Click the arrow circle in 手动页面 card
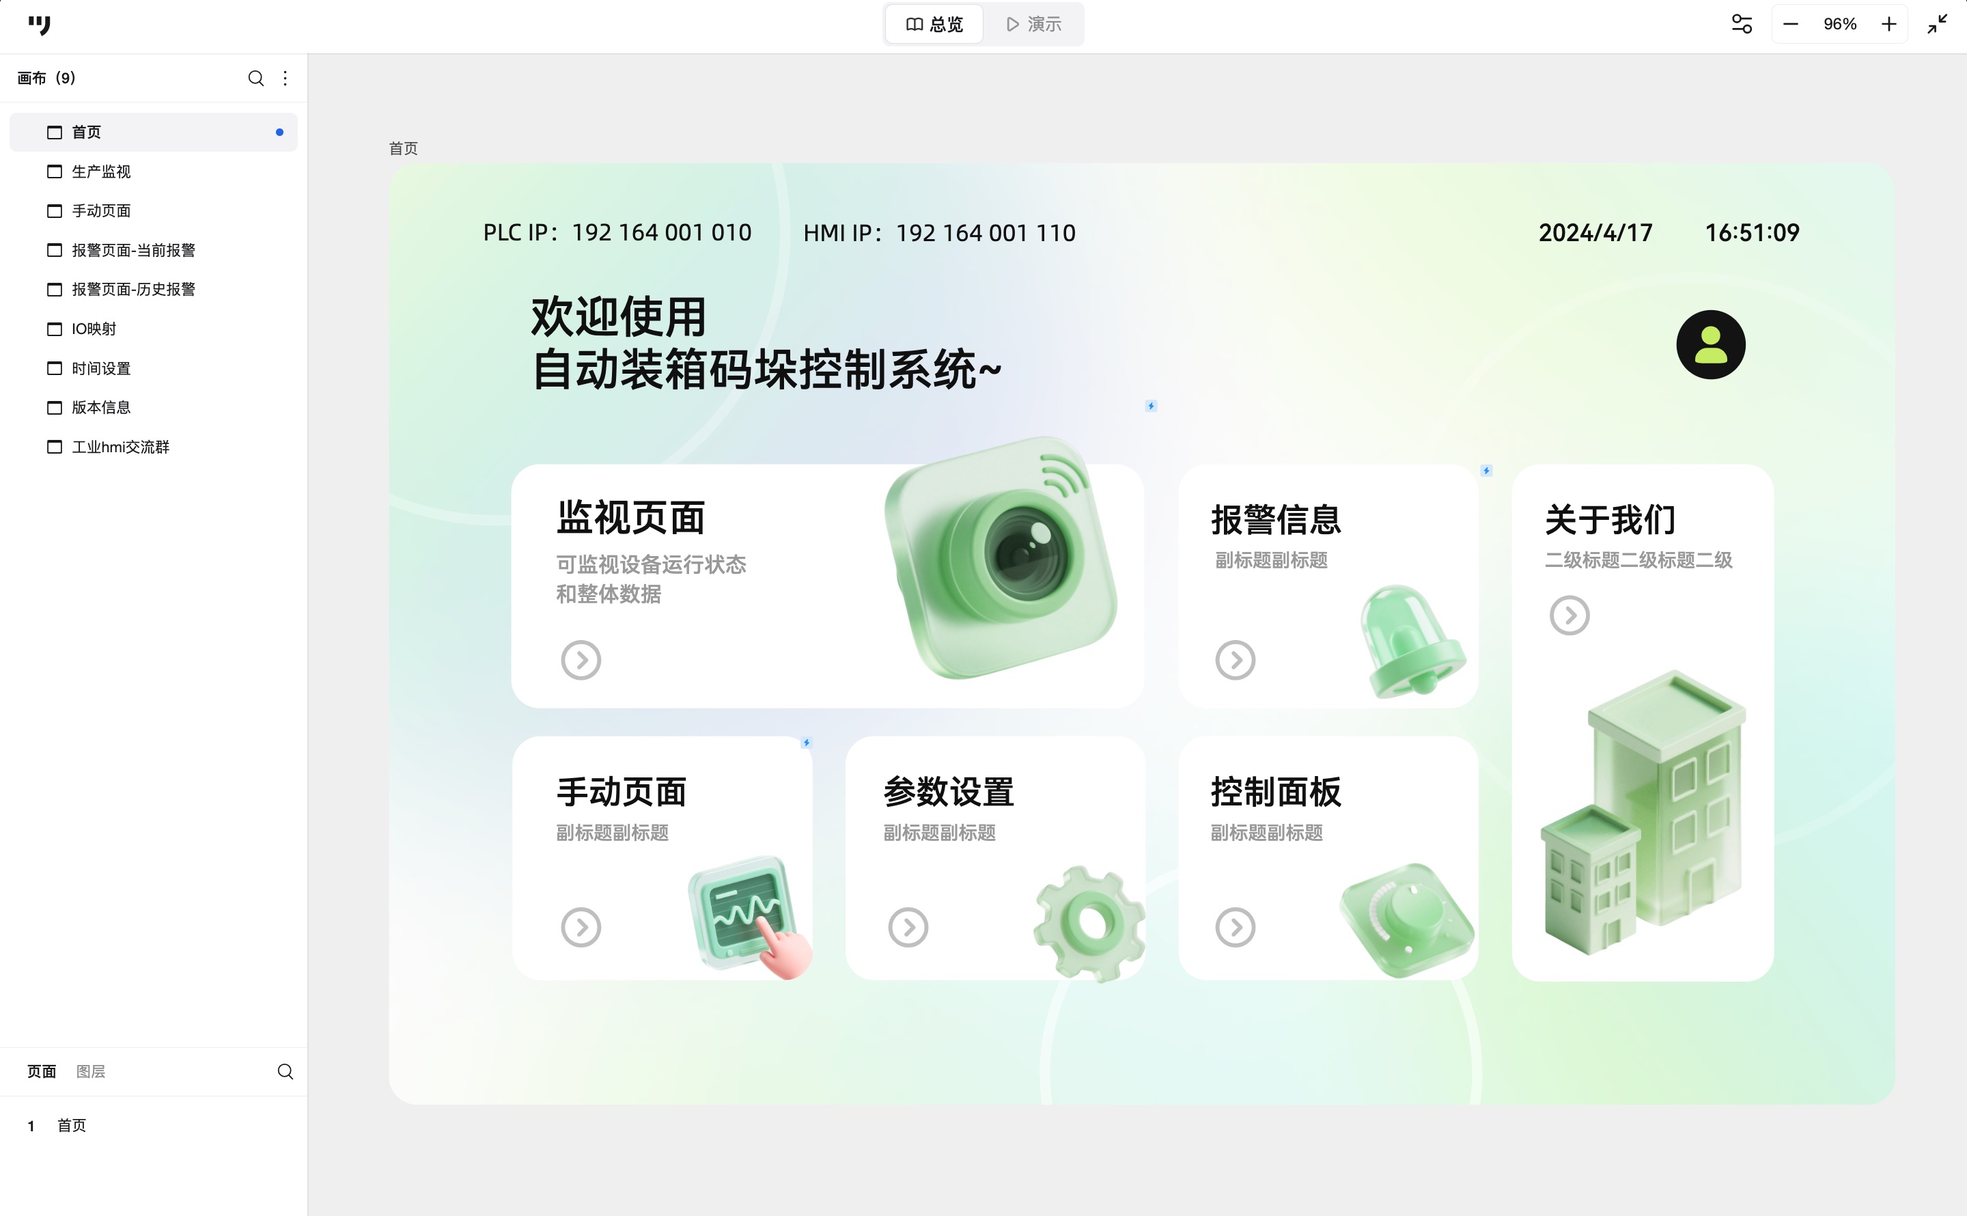The width and height of the screenshot is (1967, 1216). coord(581,927)
